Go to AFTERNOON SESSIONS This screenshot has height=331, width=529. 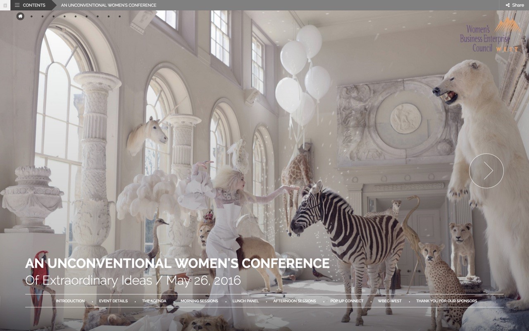coord(293,301)
